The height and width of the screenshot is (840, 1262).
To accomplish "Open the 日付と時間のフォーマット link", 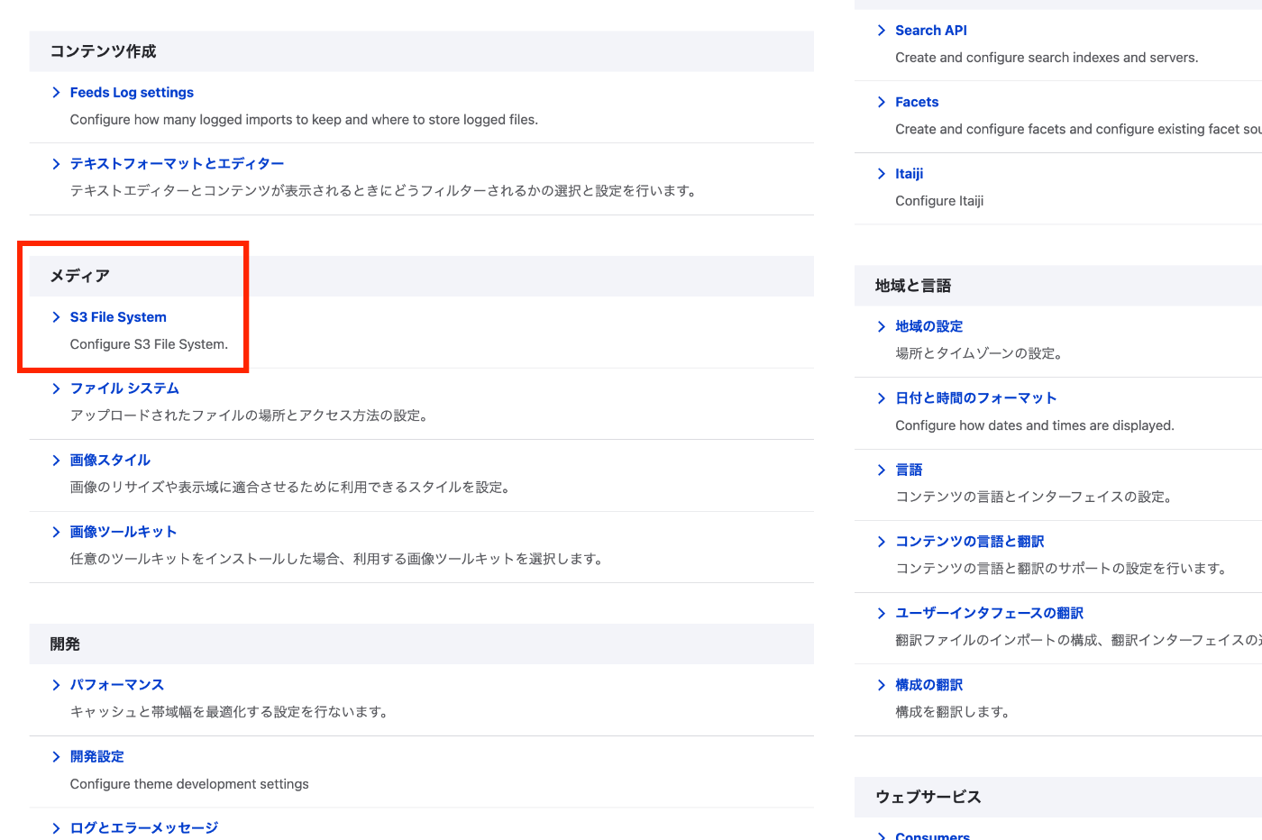I will (975, 397).
